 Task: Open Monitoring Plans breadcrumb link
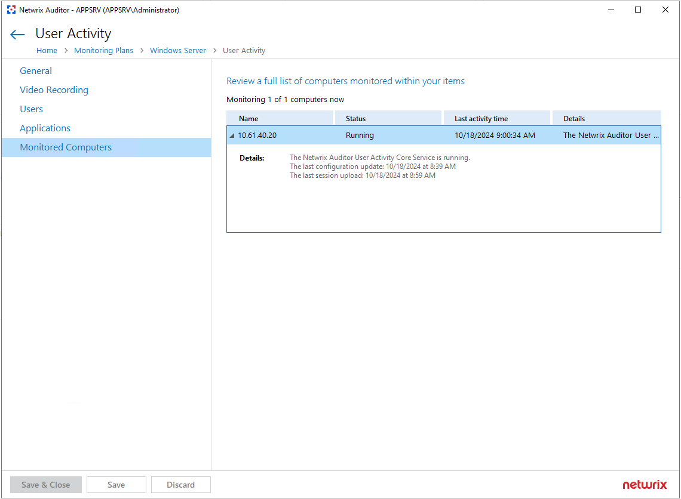point(103,51)
